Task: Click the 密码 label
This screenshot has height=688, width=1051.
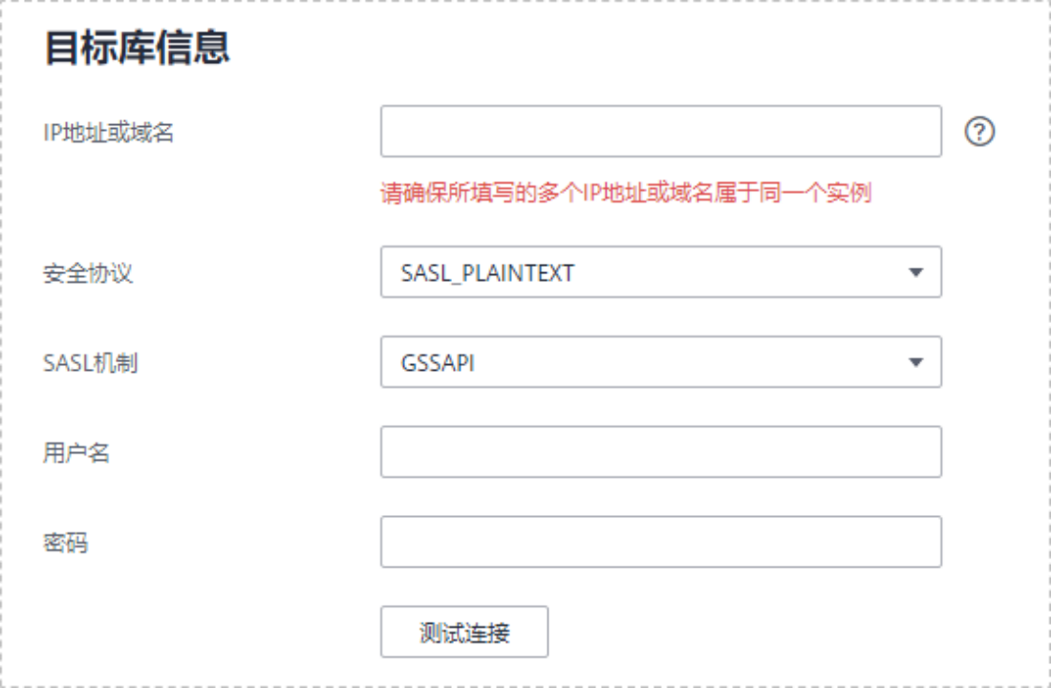Action: click(65, 543)
